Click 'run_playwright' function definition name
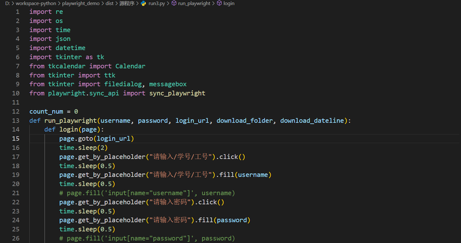 (x=70, y=120)
